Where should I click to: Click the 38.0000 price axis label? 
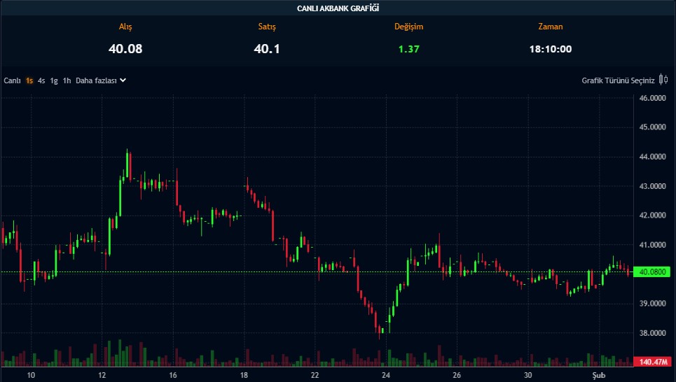651,333
